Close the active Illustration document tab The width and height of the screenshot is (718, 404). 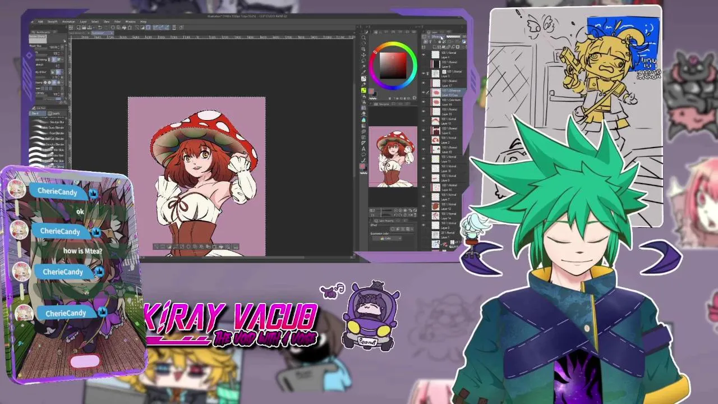tap(112, 33)
